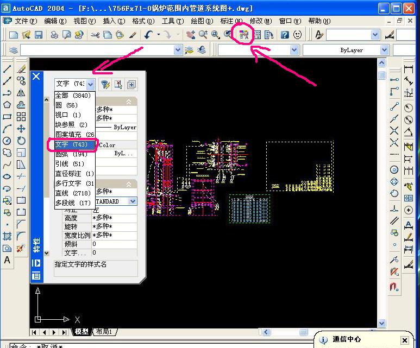Open the 绘图(D) menu
Screen dimensions: 420x348
[202, 21]
